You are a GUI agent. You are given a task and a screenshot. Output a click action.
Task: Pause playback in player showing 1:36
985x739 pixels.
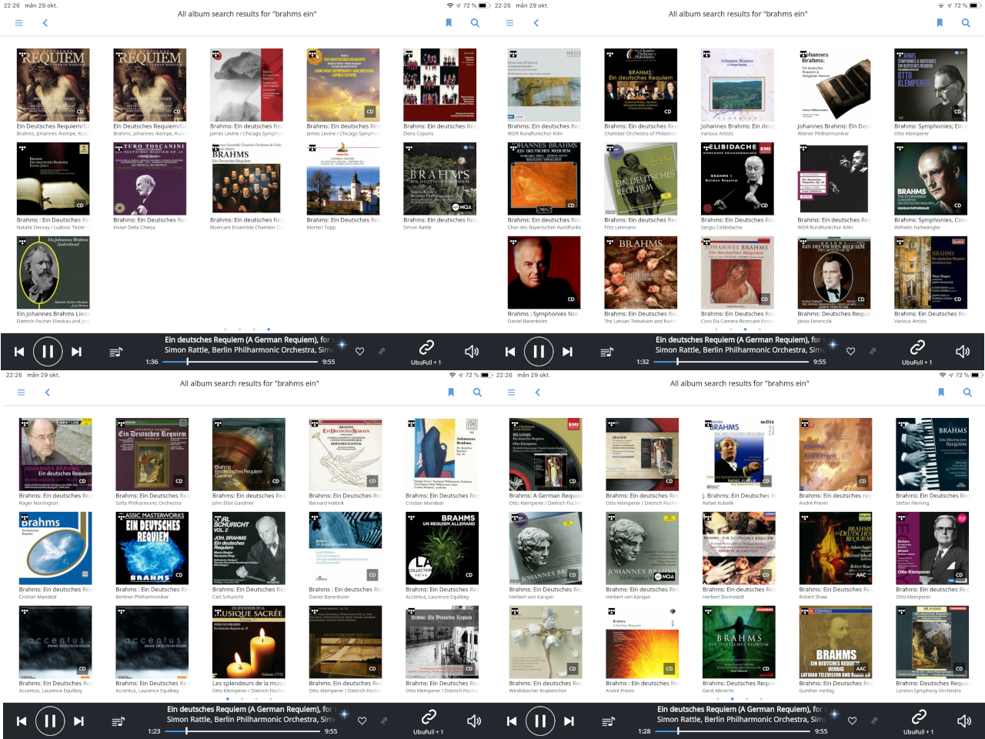(48, 352)
